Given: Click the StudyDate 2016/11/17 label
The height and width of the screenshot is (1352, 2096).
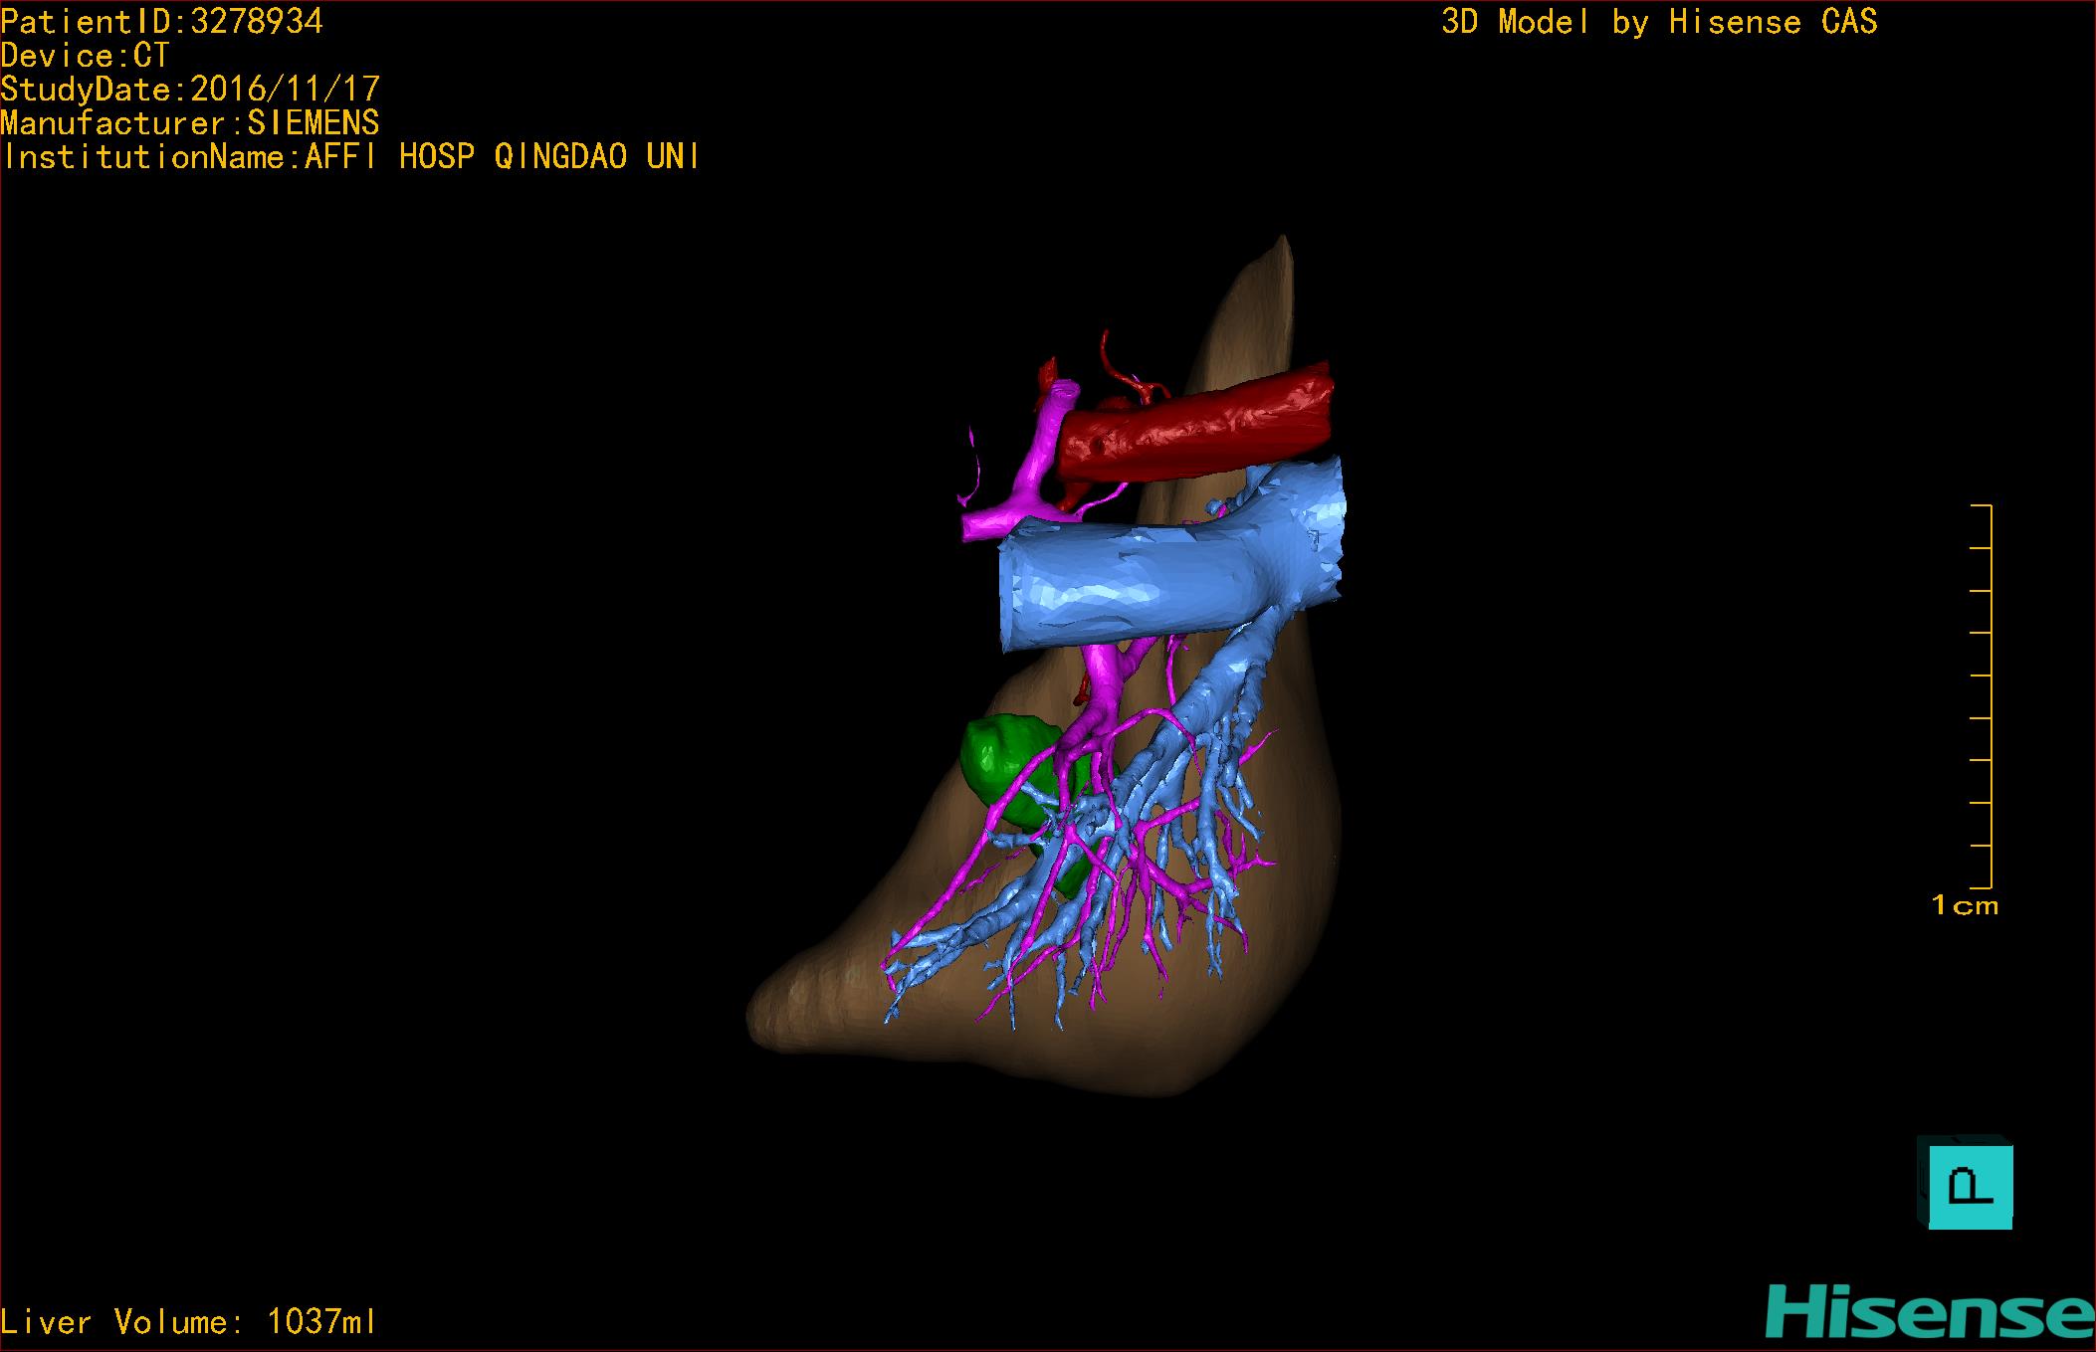Looking at the screenshot, I should (x=190, y=89).
